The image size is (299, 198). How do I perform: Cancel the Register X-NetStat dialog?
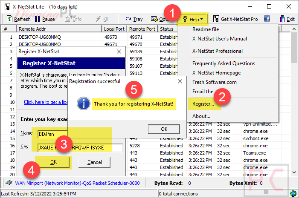pyautogui.click(x=94, y=162)
